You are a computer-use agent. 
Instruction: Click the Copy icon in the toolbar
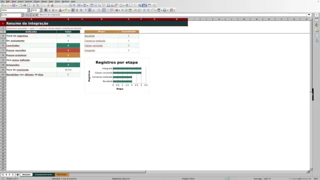[x=38, y=5]
